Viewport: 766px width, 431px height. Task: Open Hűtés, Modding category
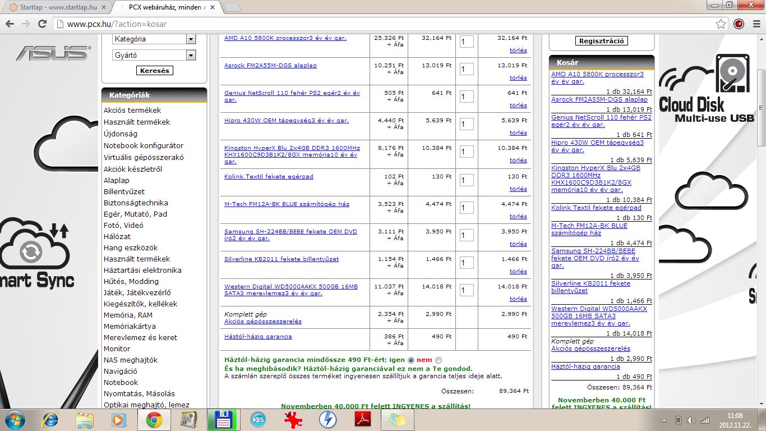(x=131, y=281)
